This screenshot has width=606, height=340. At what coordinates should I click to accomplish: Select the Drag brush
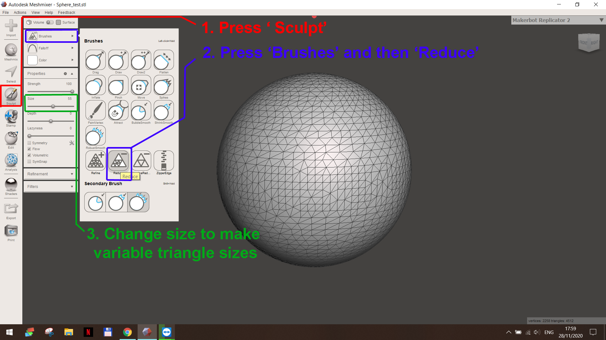click(95, 60)
